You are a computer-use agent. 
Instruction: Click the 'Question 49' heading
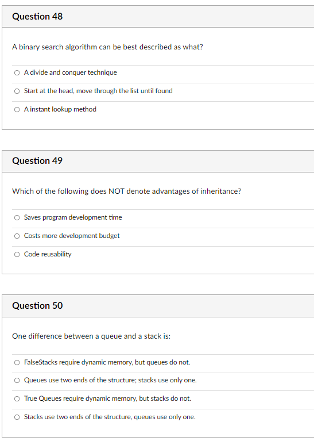(37, 160)
